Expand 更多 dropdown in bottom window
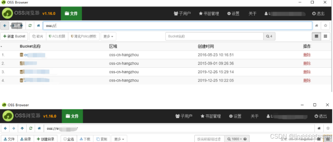This screenshot has width=333, height=142. click(119, 139)
